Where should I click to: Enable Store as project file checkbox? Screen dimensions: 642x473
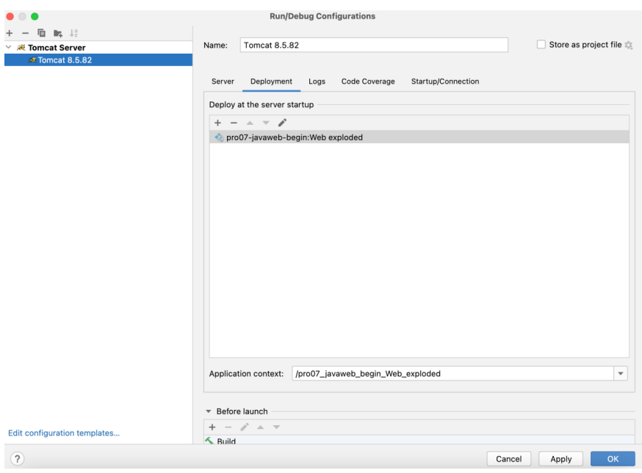[541, 44]
